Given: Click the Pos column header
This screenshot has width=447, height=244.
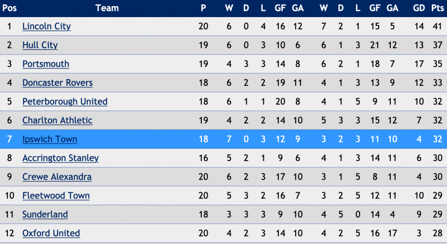Looking at the screenshot, I should 10,8.
